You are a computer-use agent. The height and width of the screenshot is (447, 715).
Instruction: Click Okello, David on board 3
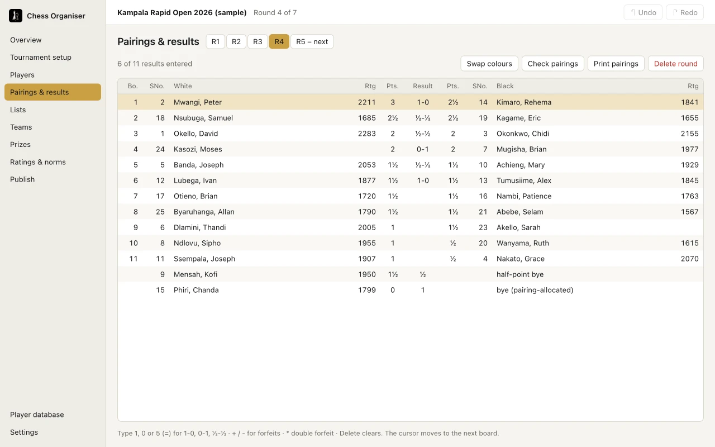point(196,134)
